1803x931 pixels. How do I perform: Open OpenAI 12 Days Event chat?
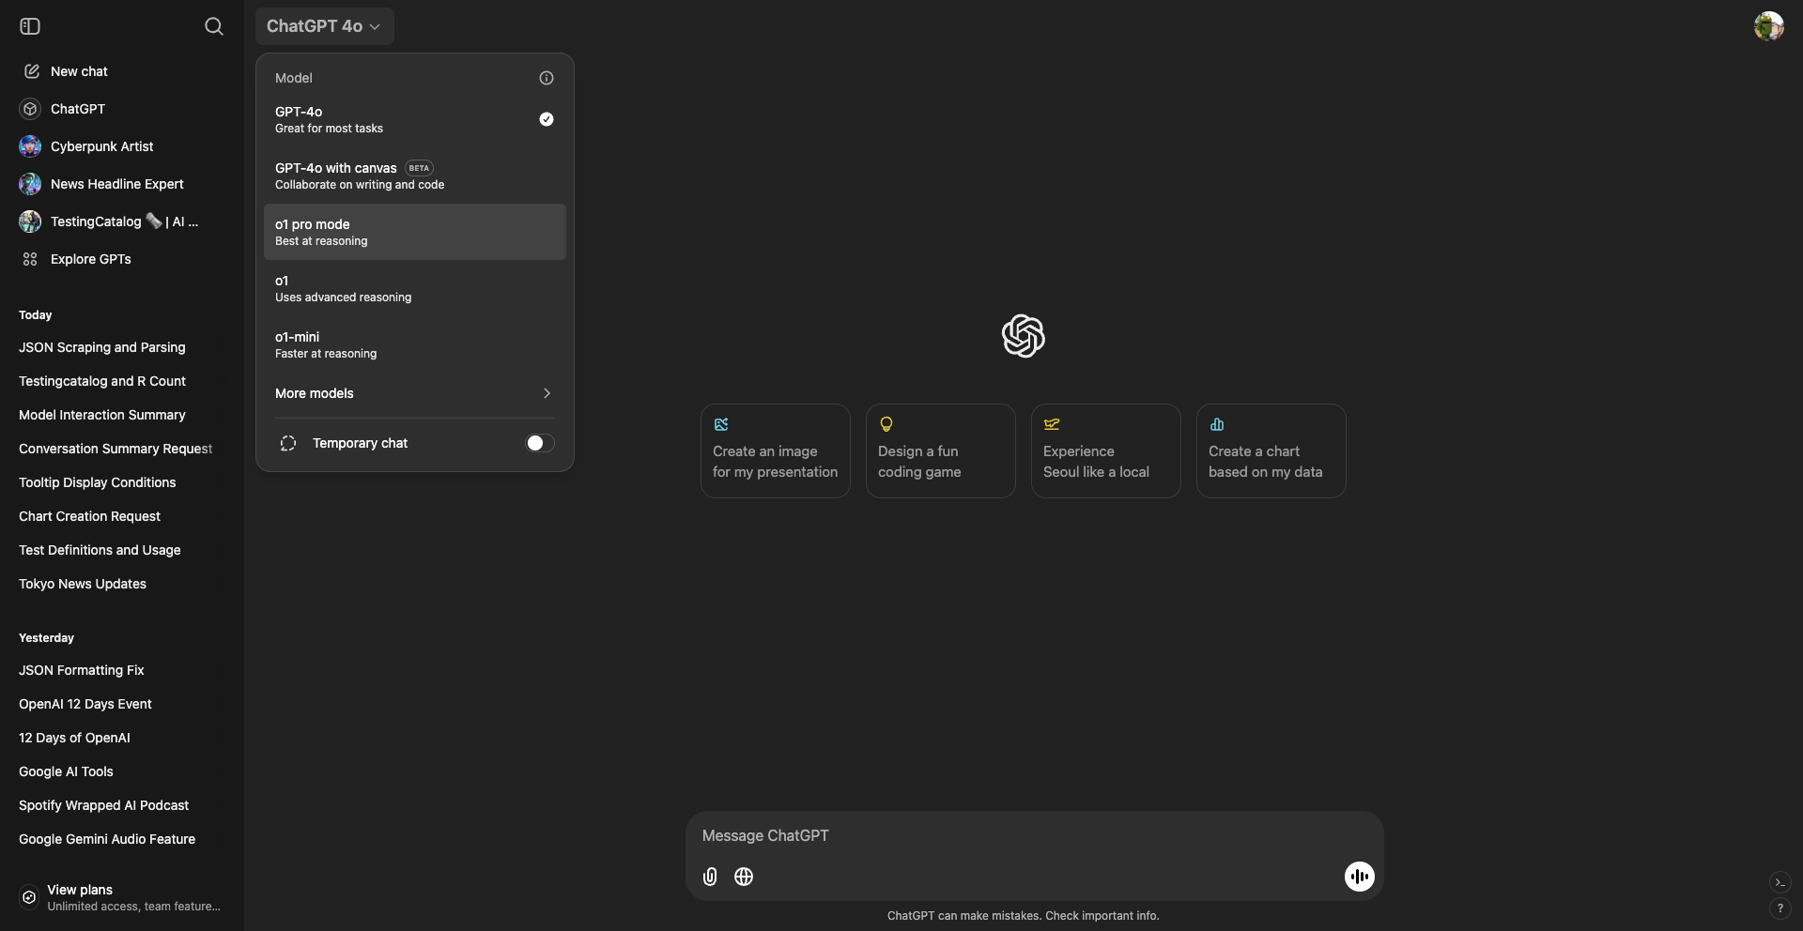pyautogui.click(x=122, y=704)
